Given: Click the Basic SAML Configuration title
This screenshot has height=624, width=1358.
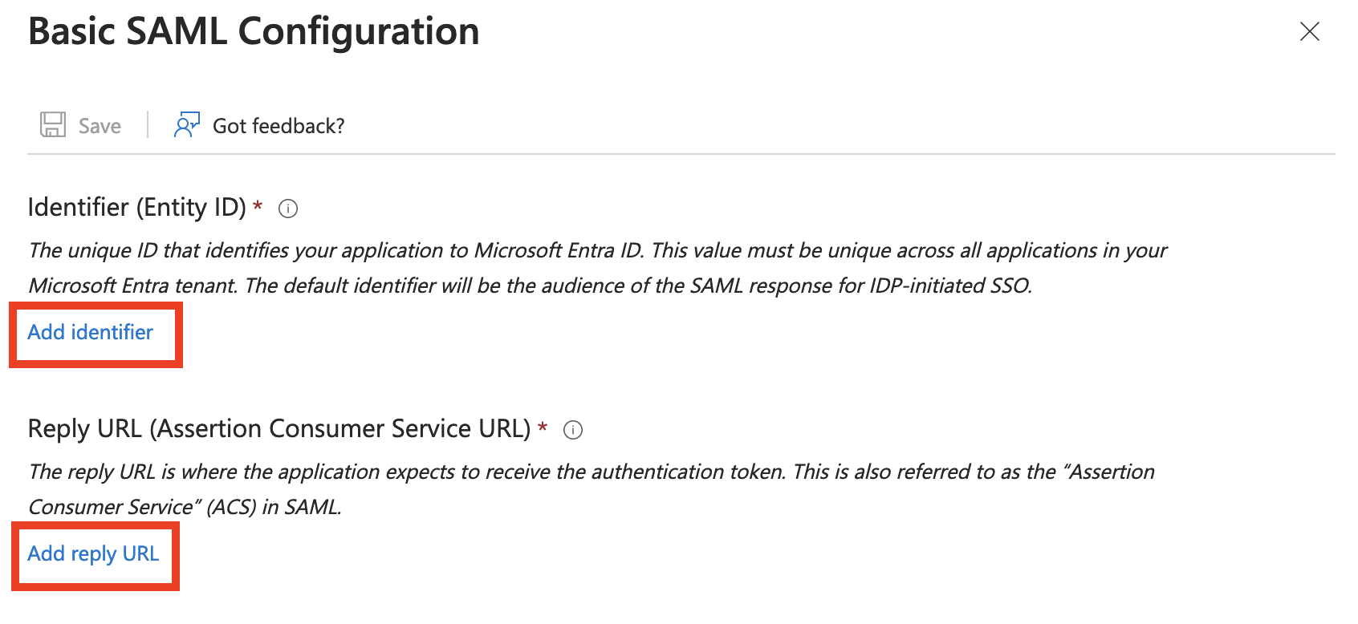Looking at the screenshot, I should (254, 31).
